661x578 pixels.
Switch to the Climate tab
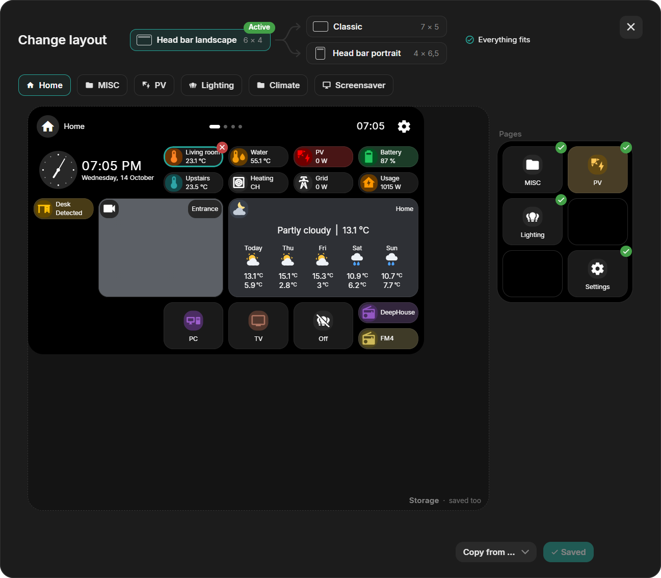click(278, 85)
